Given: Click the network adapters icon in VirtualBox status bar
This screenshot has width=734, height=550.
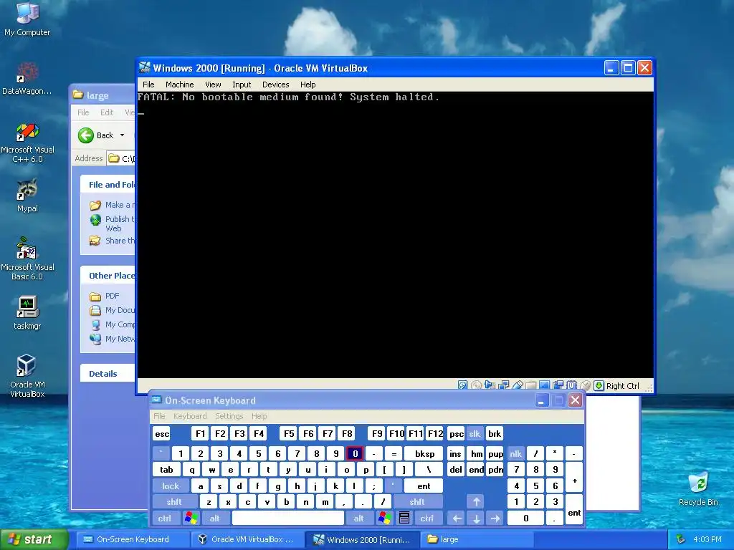Looking at the screenshot, I should tap(504, 385).
